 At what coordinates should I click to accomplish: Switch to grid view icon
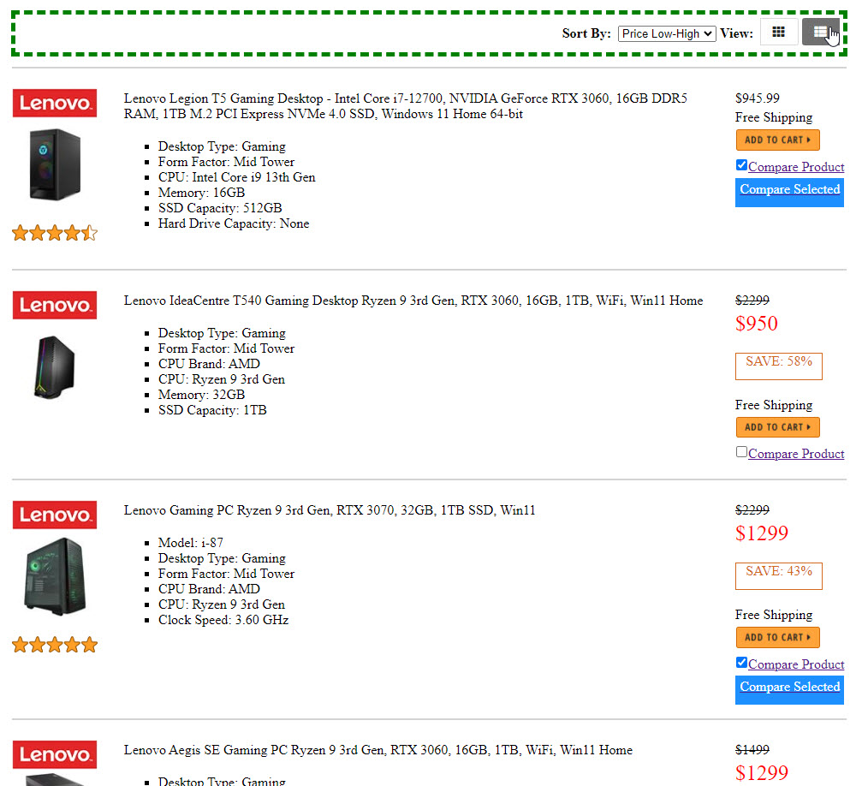[778, 33]
